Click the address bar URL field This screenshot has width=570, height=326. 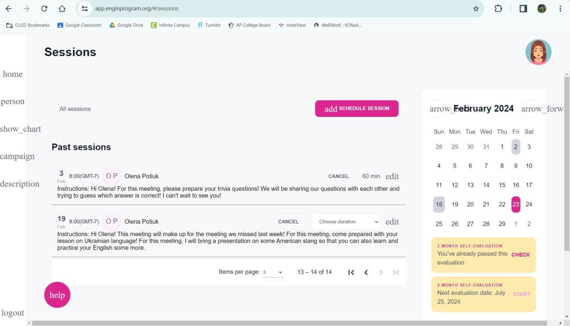[281, 8]
